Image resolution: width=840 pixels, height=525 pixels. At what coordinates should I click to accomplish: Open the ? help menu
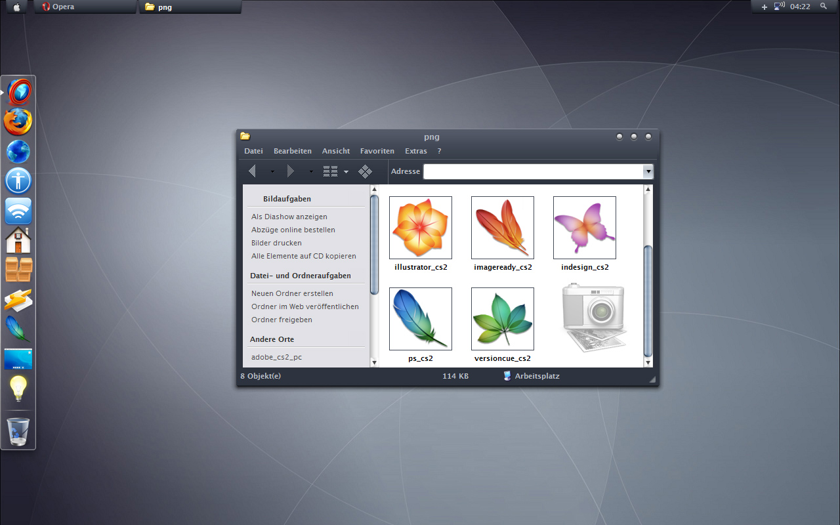(x=439, y=151)
